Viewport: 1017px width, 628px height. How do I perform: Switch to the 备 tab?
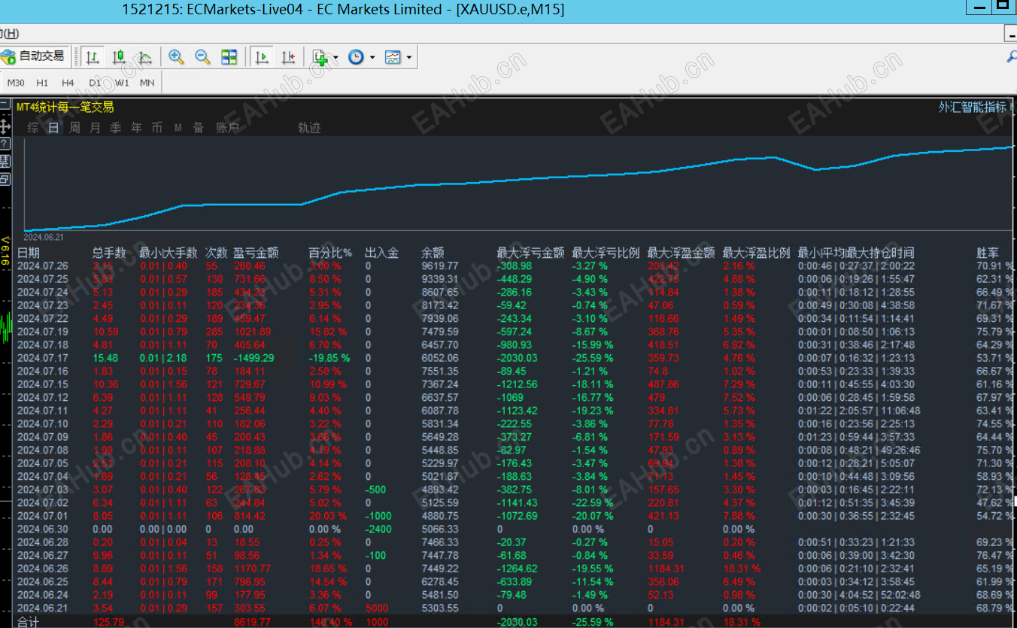point(199,128)
